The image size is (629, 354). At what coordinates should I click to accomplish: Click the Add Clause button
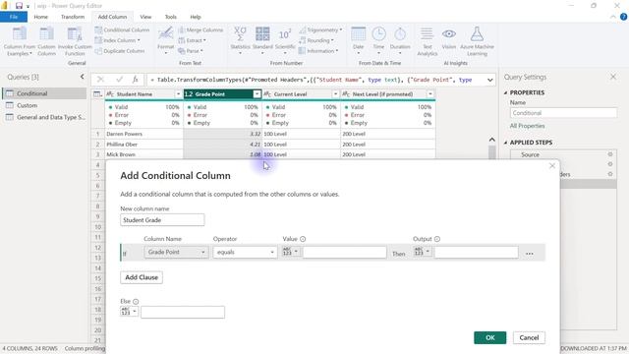point(142,277)
